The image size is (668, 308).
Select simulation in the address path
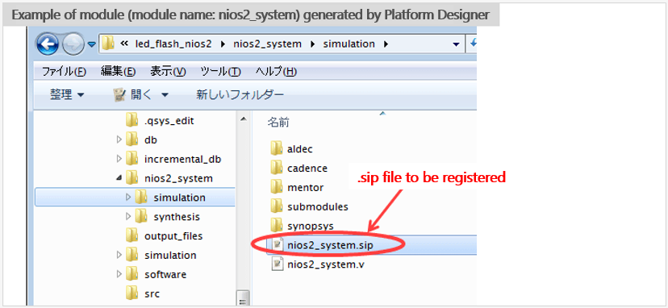point(349,44)
